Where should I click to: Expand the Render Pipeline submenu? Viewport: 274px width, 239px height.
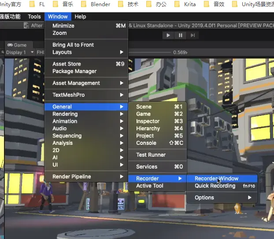point(86,176)
